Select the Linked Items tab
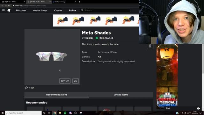The width and height of the screenshot is (204, 115). tap(121, 95)
